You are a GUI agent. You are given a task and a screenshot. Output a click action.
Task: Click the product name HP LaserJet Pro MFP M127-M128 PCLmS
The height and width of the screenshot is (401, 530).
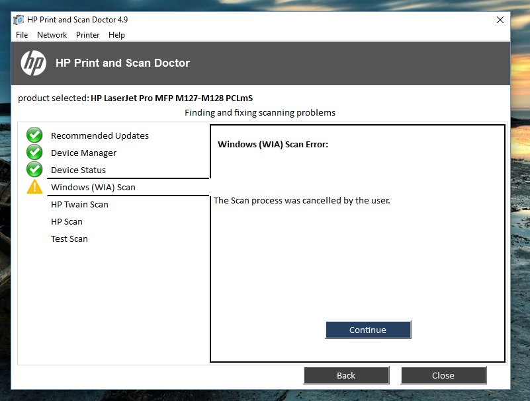172,98
